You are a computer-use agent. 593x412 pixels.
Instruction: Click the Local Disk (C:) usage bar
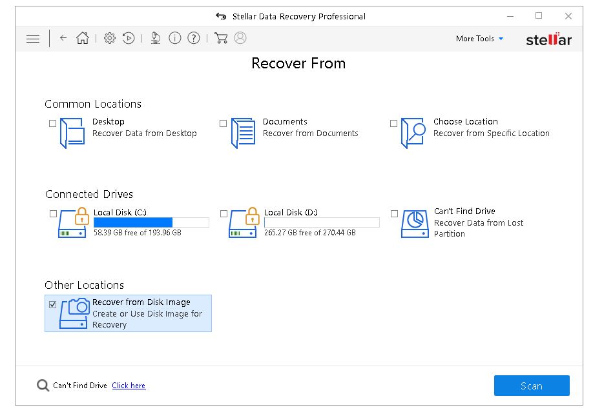tap(151, 222)
